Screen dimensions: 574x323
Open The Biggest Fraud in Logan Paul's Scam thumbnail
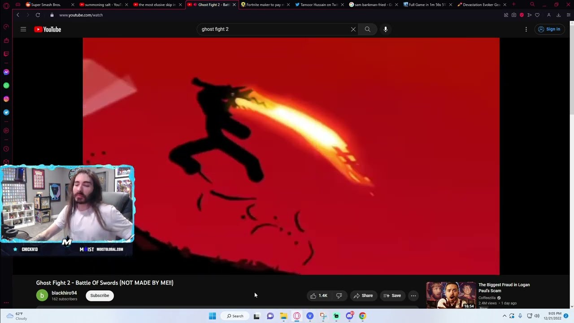[x=451, y=295]
